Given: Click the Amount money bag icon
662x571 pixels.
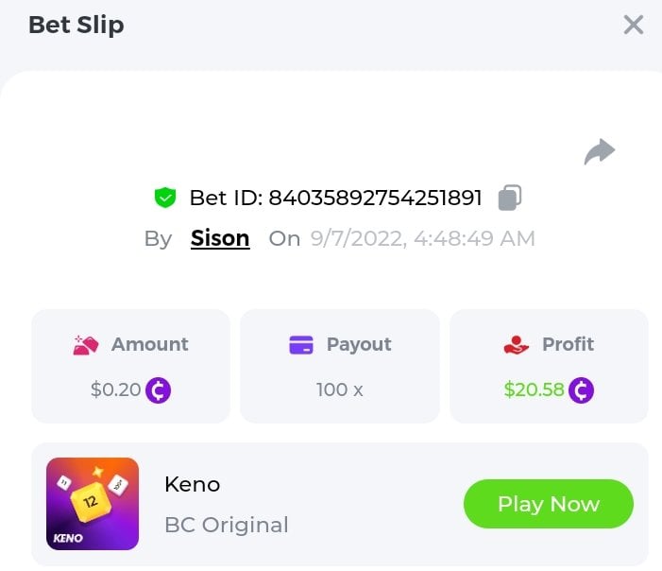Looking at the screenshot, I should click(x=86, y=345).
